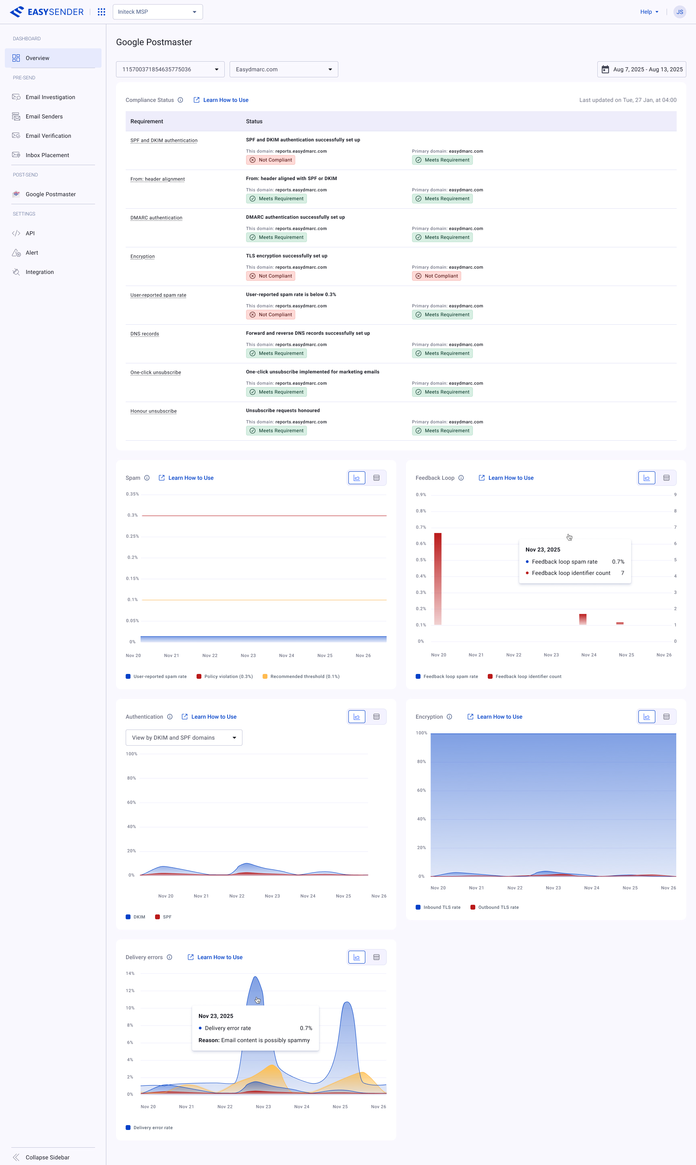The width and height of the screenshot is (696, 1165).
Task: Open the Initeck MSP organization dropdown
Action: coord(157,12)
